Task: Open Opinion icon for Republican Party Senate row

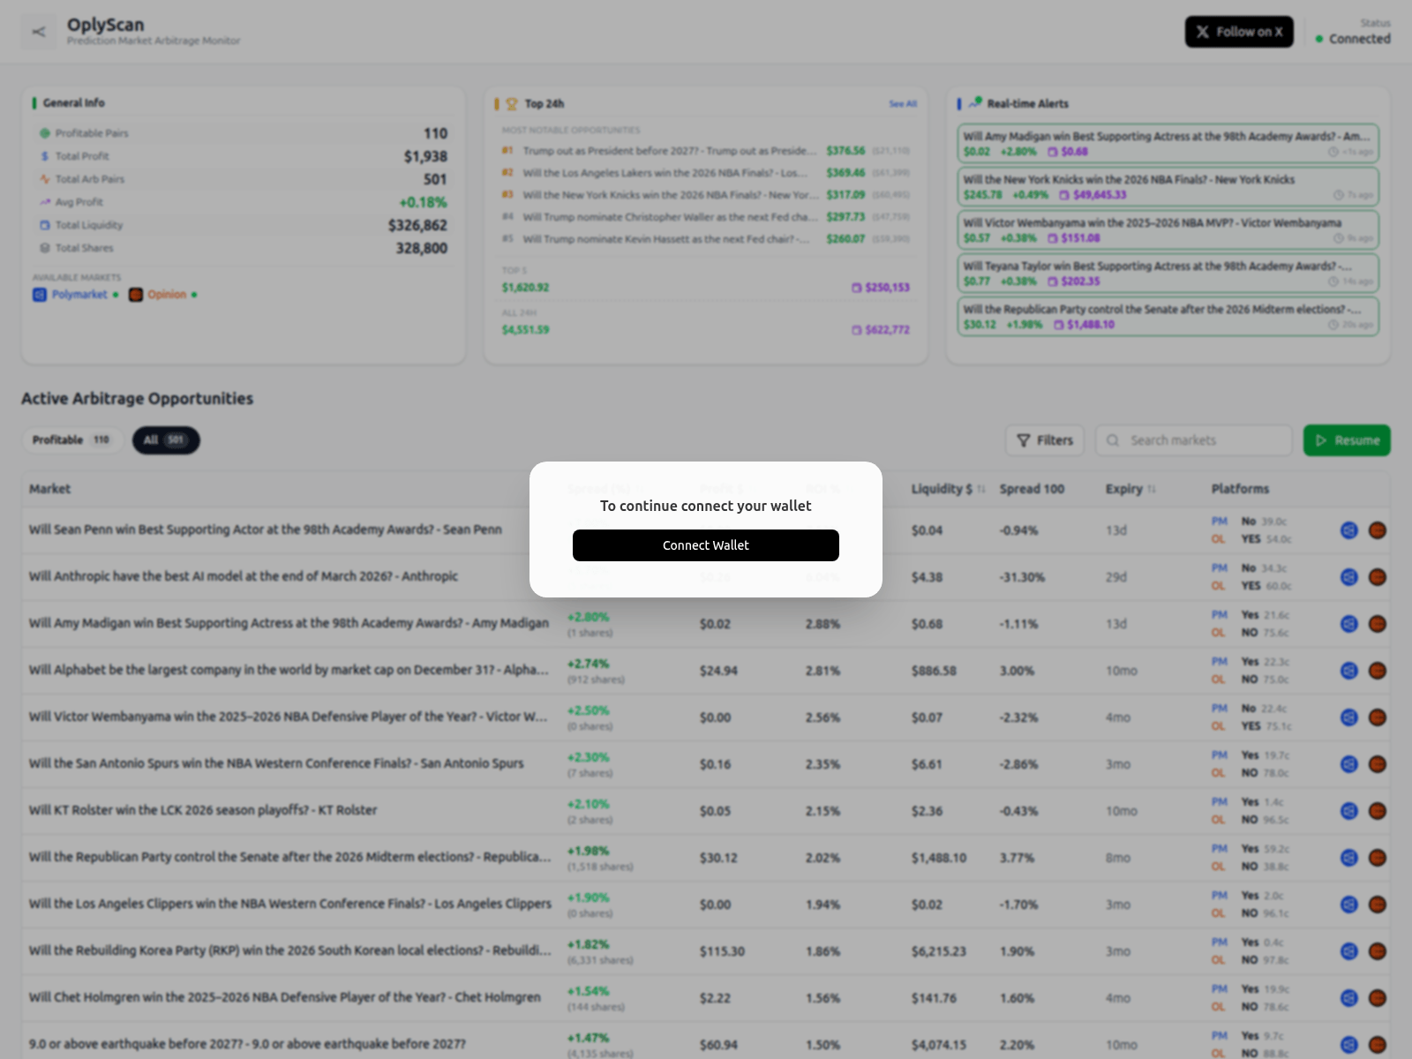Action: (x=1378, y=858)
